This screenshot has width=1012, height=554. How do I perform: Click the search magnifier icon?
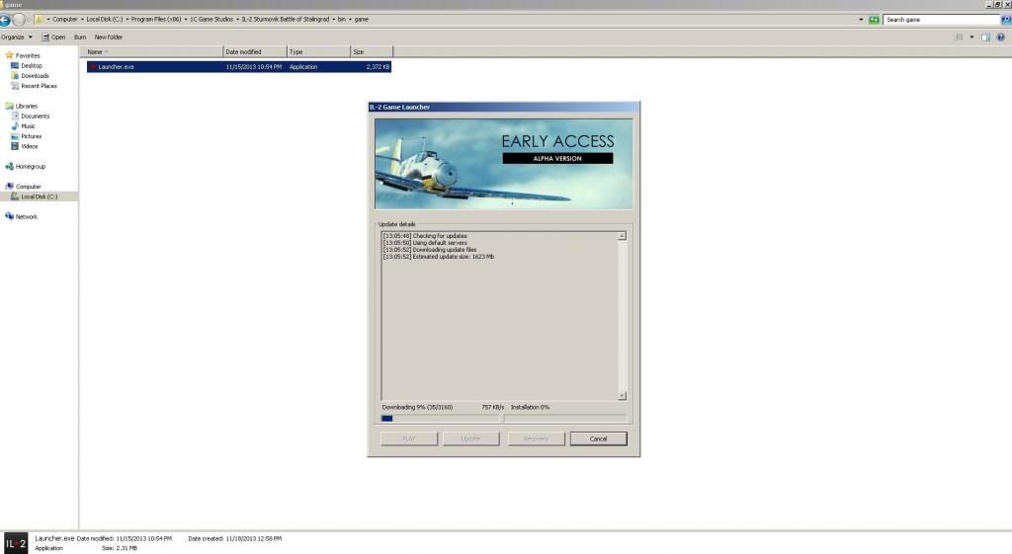pyautogui.click(x=1005, y=20)
